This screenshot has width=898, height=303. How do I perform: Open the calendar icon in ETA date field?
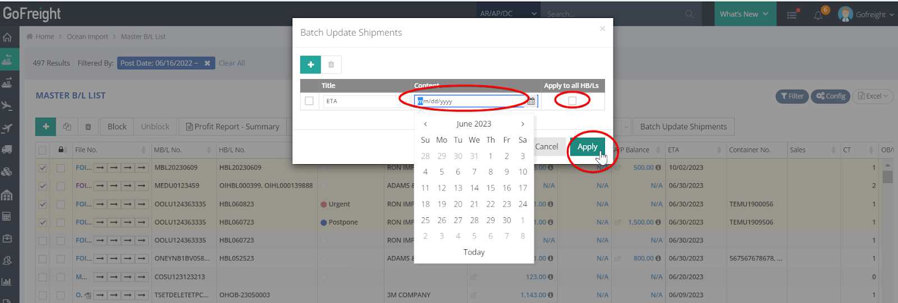531,101
